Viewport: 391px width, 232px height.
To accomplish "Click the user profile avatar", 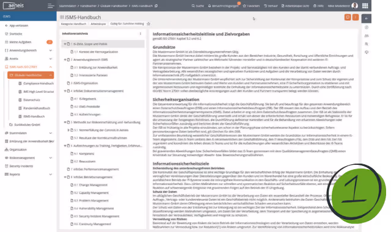I will tap(354, 5).
